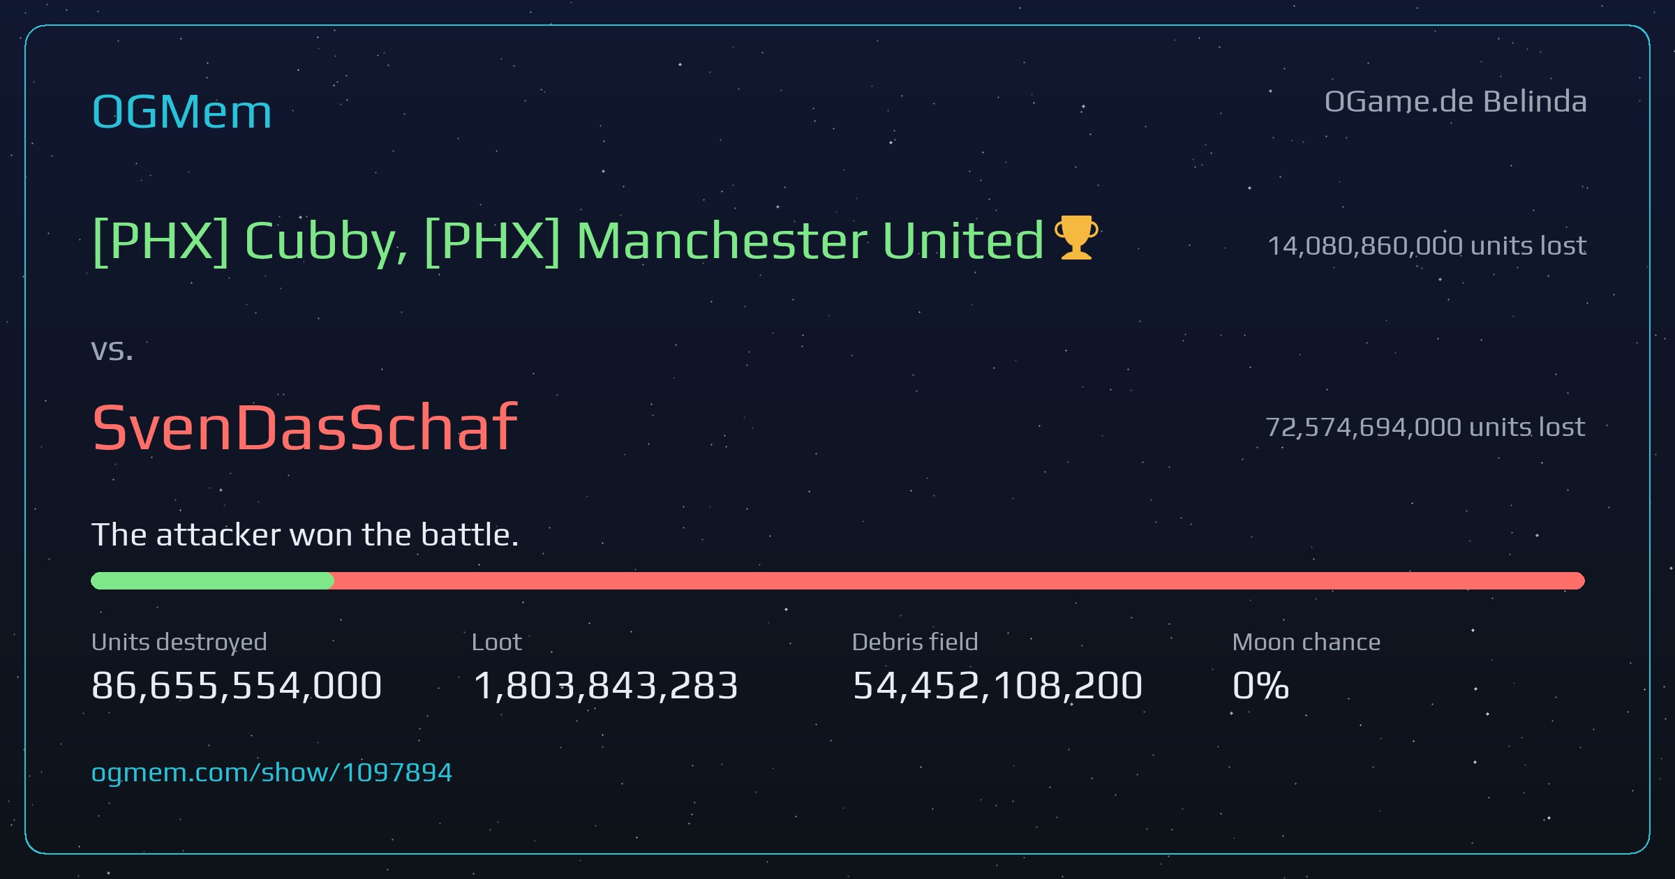Viewport: 1675px width, 879px height.
Task: Click the 'The attacker won the battle.' text
Action: 305,535
